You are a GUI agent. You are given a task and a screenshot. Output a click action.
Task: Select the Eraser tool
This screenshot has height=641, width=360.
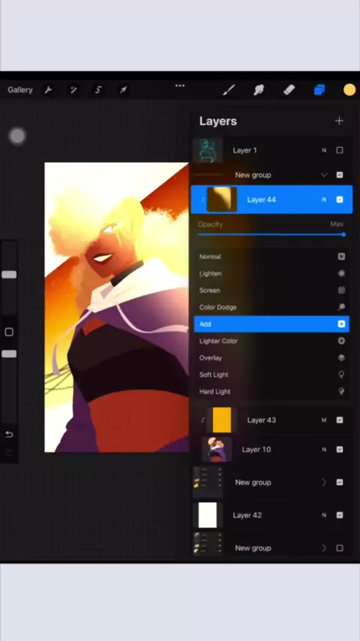point(289,90)
